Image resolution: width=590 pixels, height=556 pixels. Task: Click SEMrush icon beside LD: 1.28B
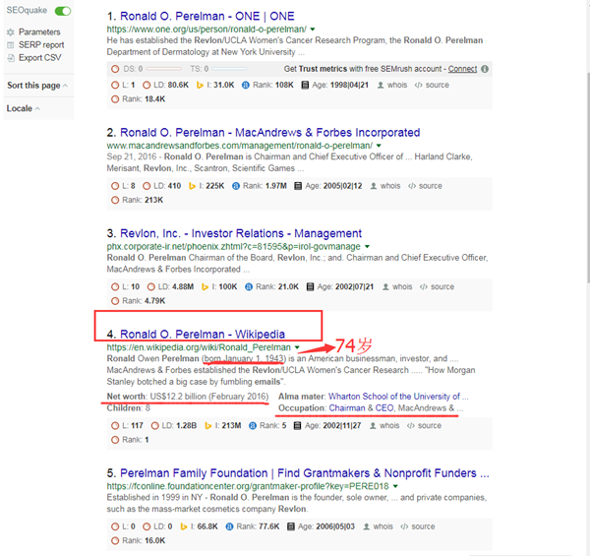pyautogui.click(x=154, y=426)
